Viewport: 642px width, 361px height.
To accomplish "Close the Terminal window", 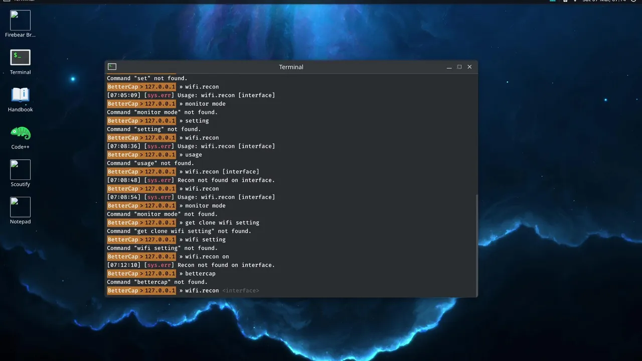I will 469,67.
